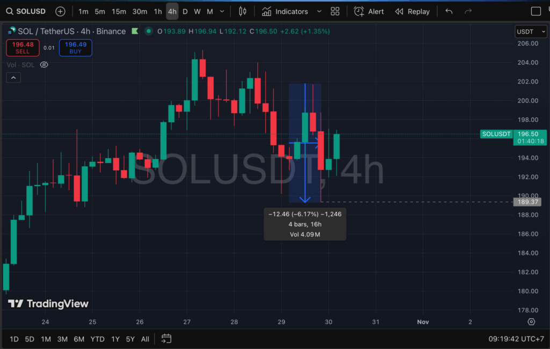The image size is (550, 349).
Task: Open the candlestick chart type selector
Action: 242,11
